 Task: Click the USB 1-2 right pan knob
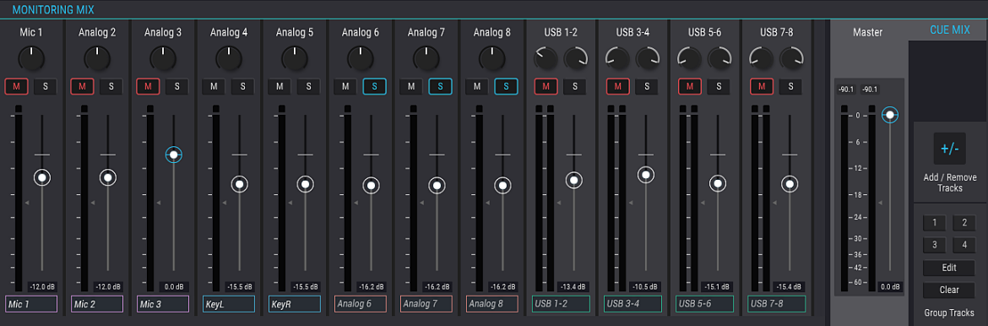pos(575,58)
